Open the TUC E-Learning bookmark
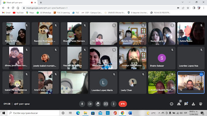 62,13
